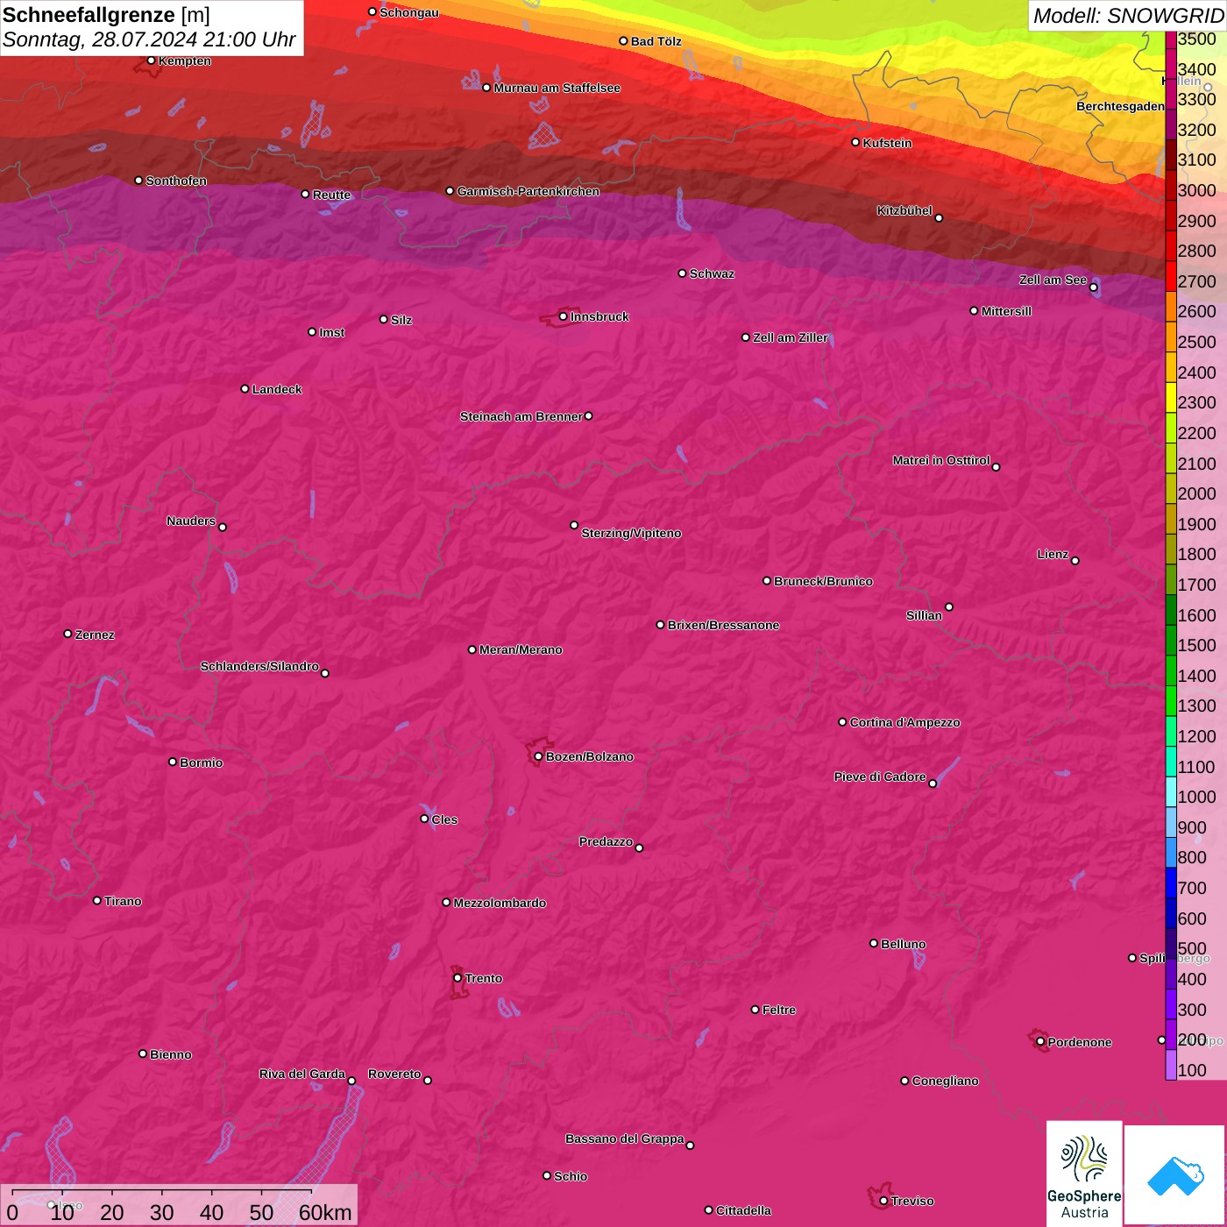Select the Kufstein marker dot

(x=855, y=142)
